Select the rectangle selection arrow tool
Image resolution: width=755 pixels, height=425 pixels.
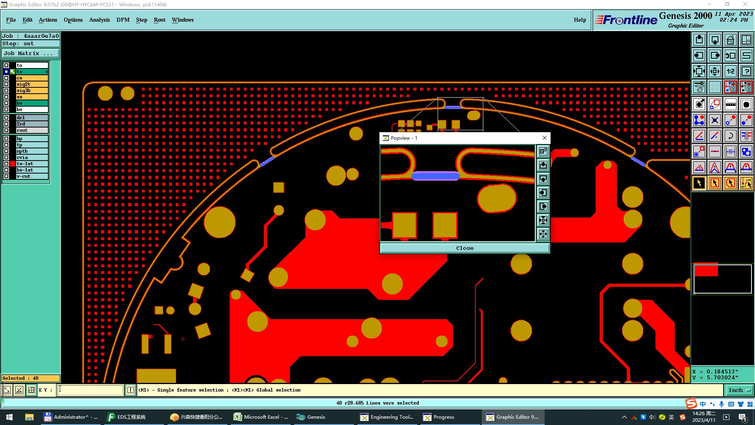[714, 183]
